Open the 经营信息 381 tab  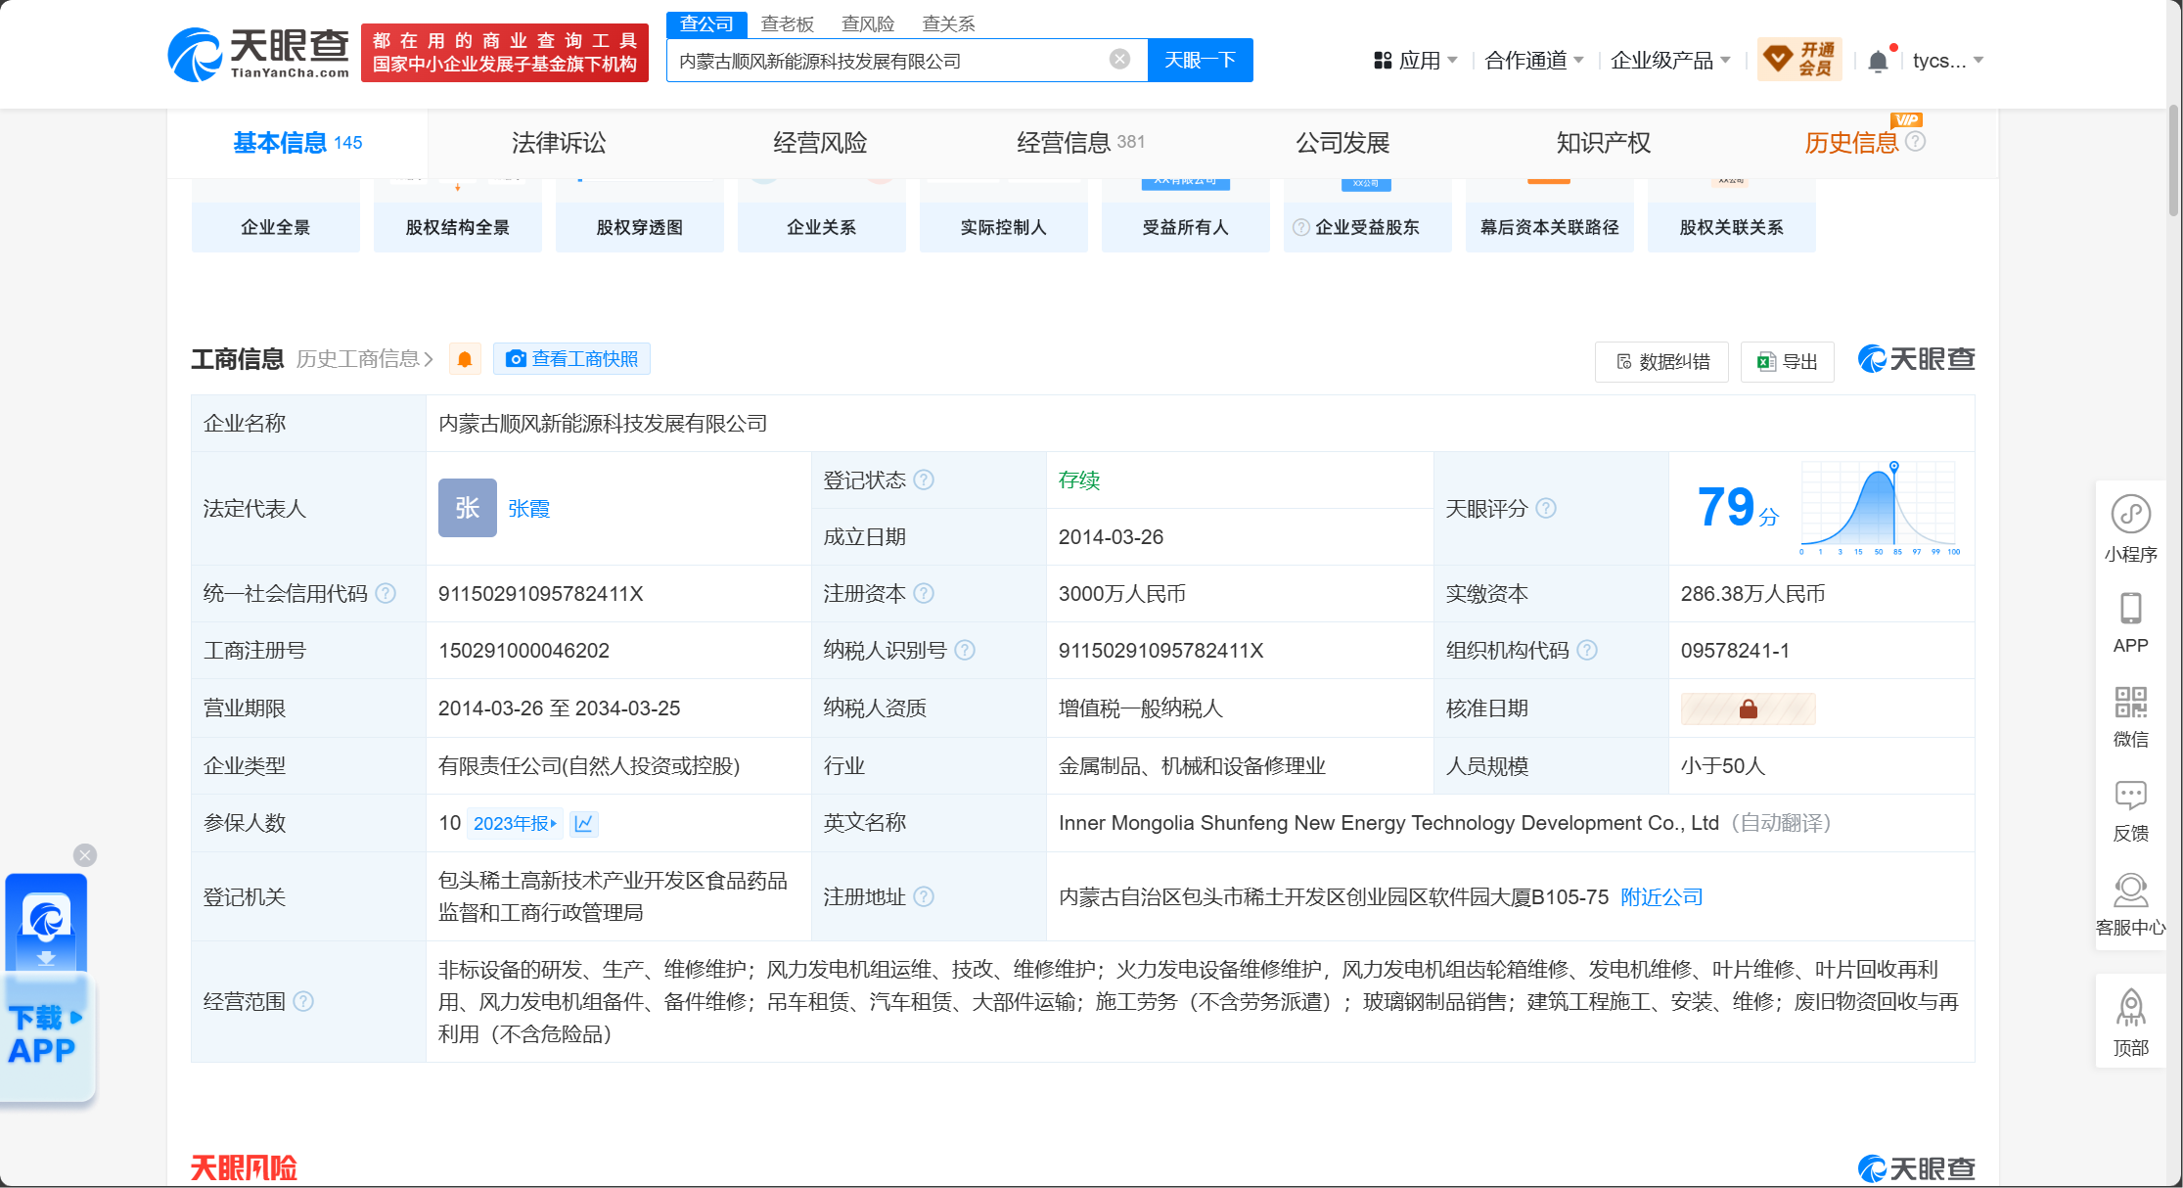[1080, 143]
